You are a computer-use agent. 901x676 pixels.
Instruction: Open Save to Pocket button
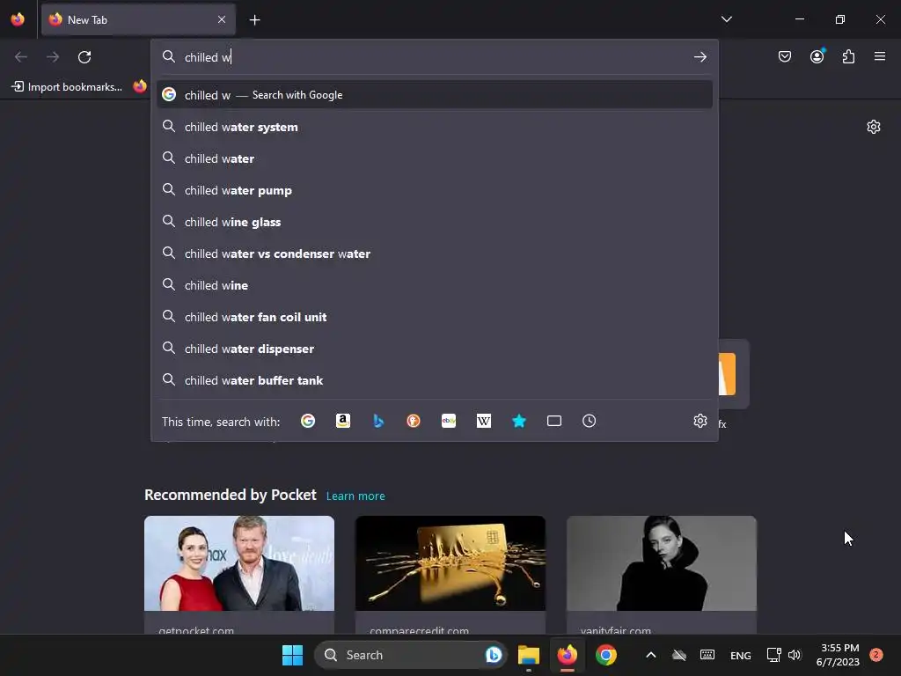[784, 56]
